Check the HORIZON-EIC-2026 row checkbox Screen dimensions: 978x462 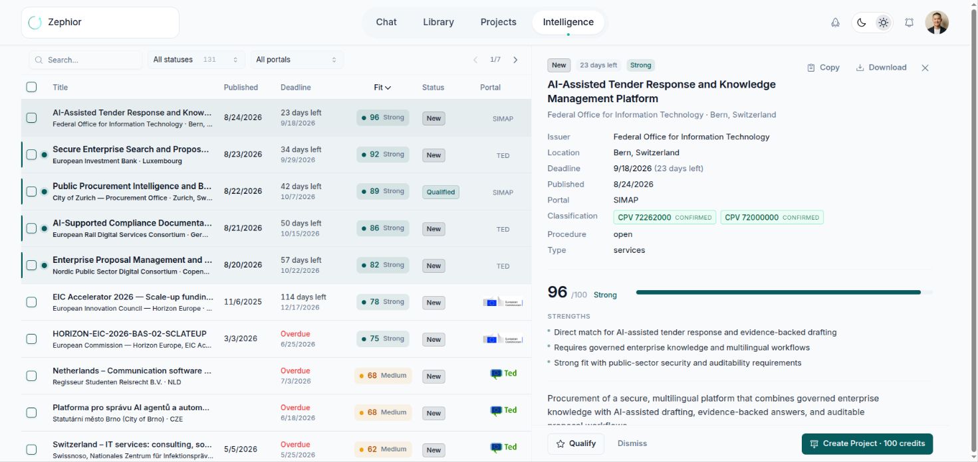(x=31, y=339)
